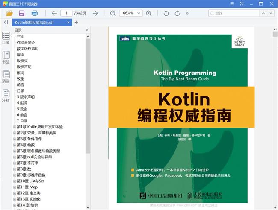Go to the previous page arrow
The image size is (278, 210).
(54, 13)
